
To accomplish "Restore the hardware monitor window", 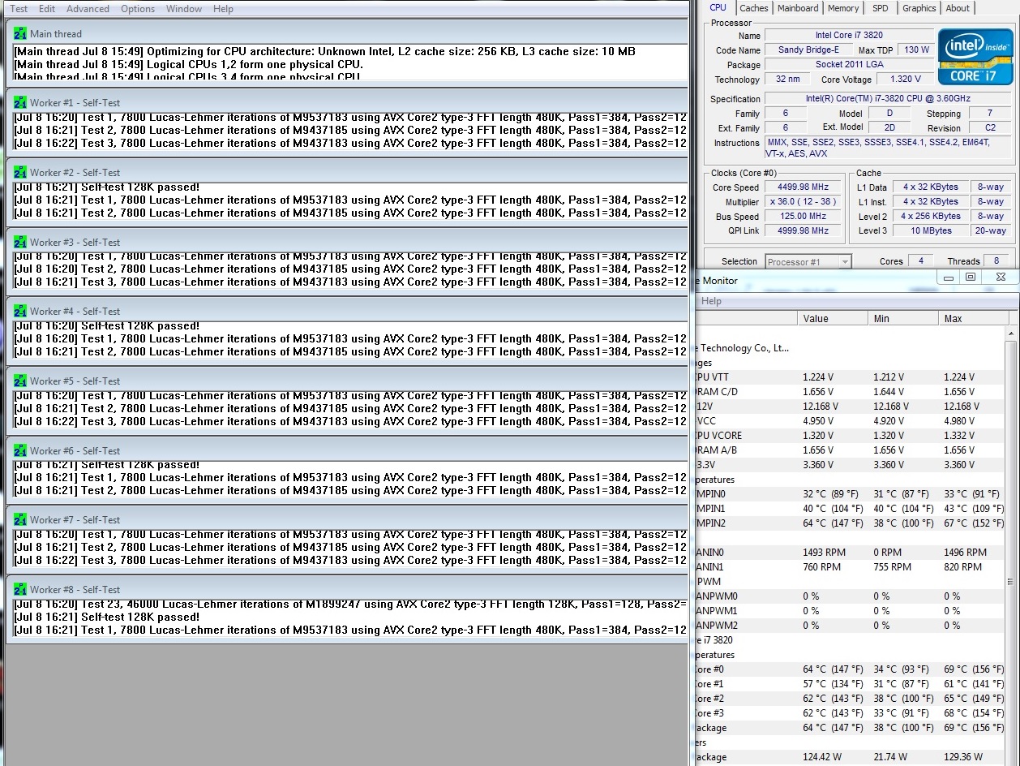I will point(971,278).
